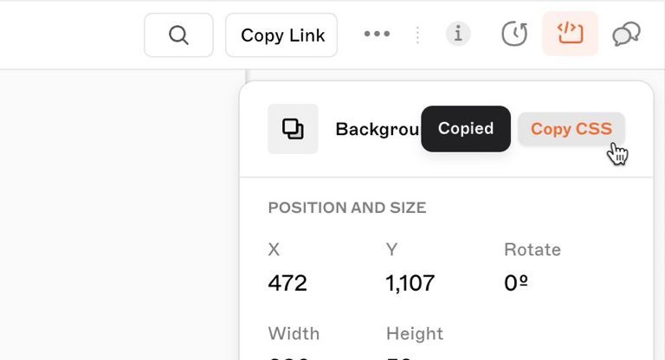The height and width of the screenshot is (360, 665).
Task: Click the X value 472
Action: (x=287, y=283)
